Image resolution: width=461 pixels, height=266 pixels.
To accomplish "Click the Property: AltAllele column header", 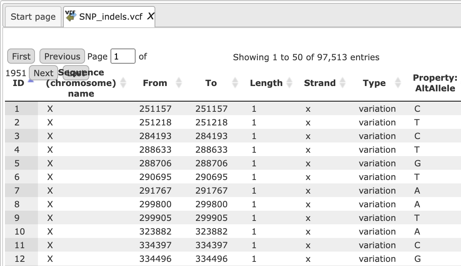I will [x=435, y=83].
